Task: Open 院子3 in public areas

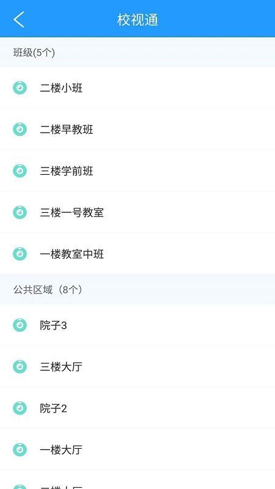Action: 137,325
